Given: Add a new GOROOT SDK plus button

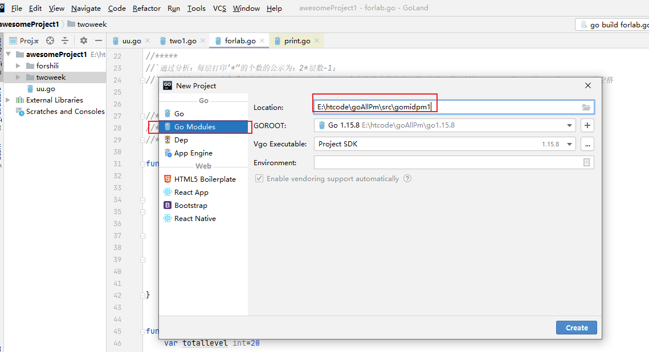Looking at the screenshot, I should coord(587,125).
